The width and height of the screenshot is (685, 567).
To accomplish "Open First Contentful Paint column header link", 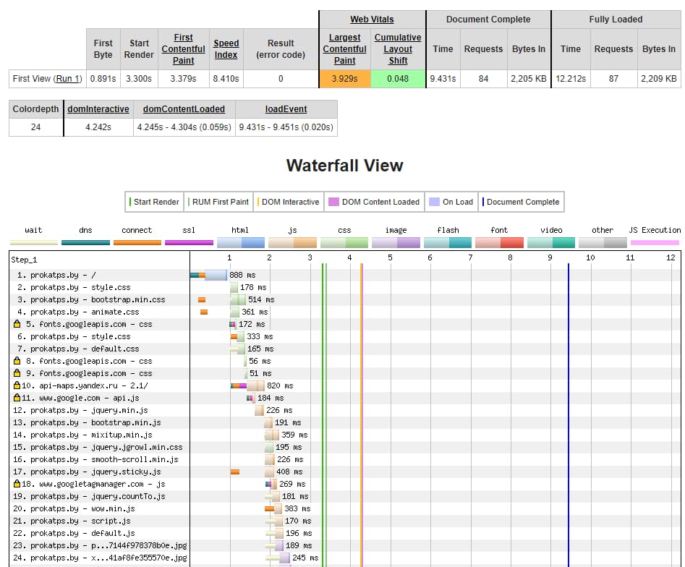I will (183, 49).
